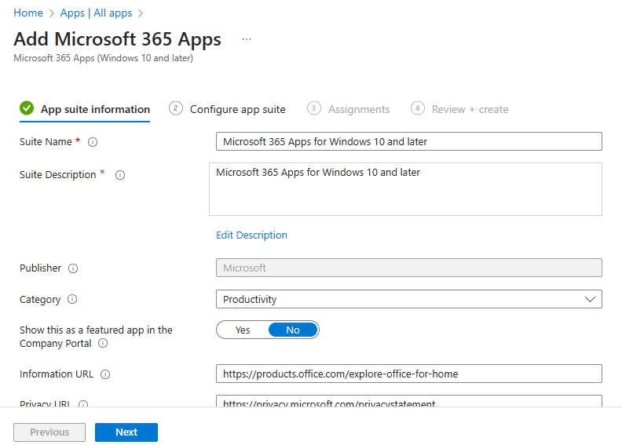This screenshot has height=445, width=622.
Task: Open the ellipsis more options menu
Action: [247, 39]
